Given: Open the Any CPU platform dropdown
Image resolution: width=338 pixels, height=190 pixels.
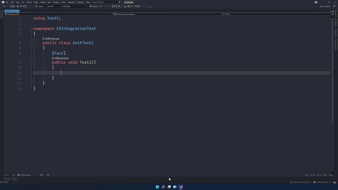Looking at the screenshot, I should [54, 6].
